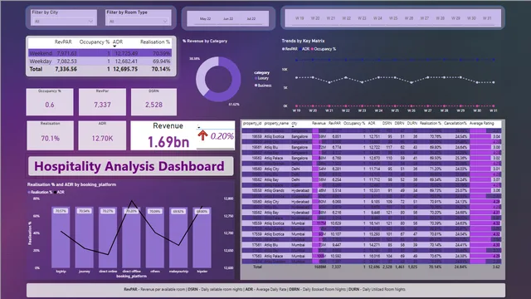531x299 pixels.
Task: Select the Weekday row in the summary table
Action: (100, 61)
